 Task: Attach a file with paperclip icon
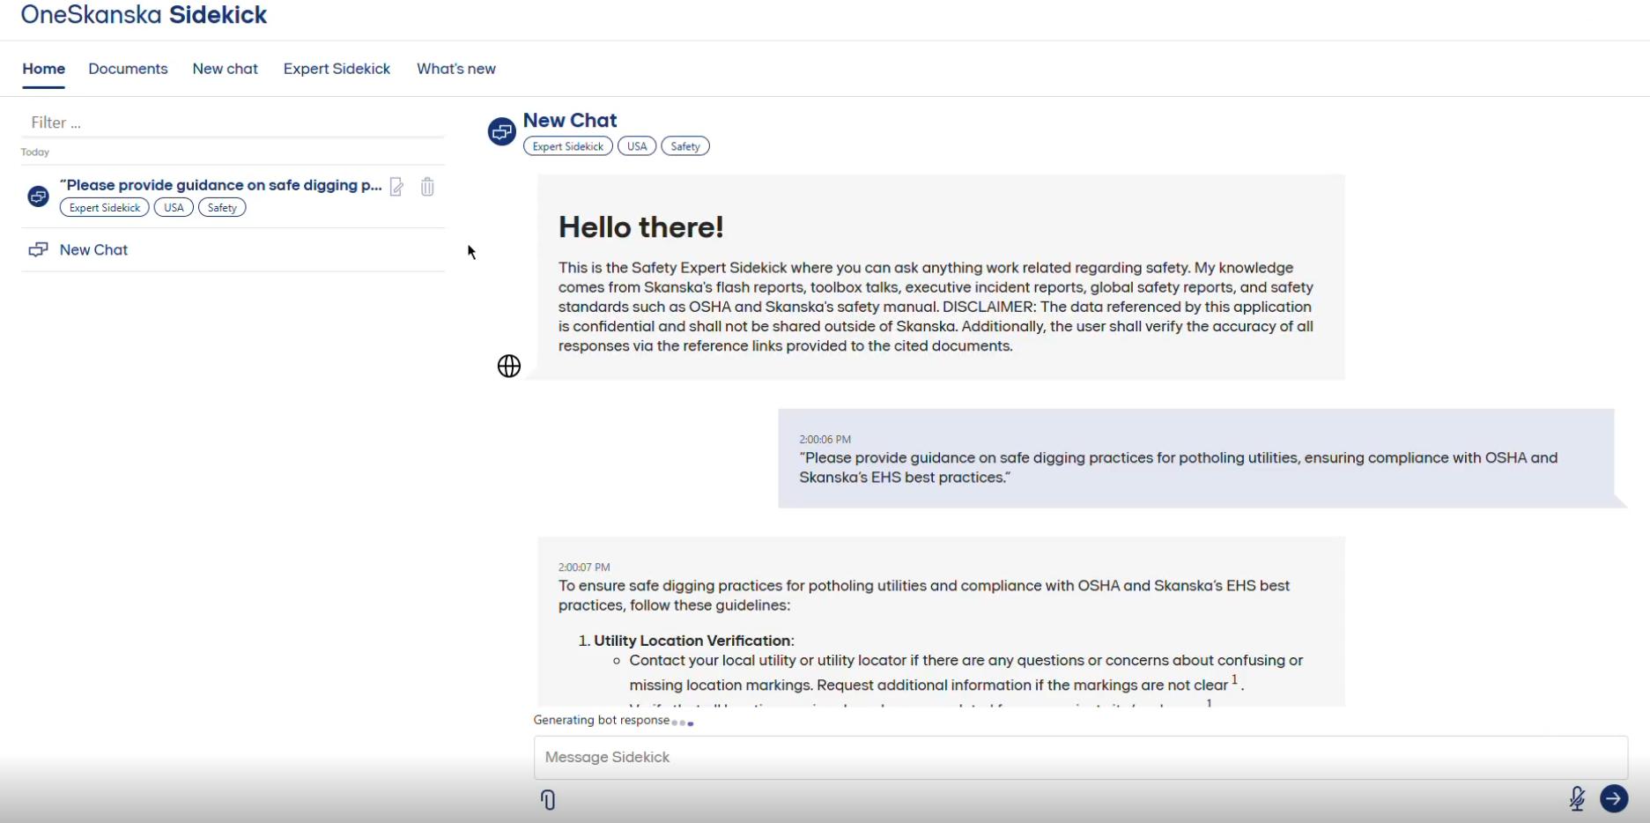(x=548, y=800)
